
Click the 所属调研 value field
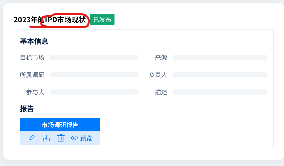(x=94, y=74)
